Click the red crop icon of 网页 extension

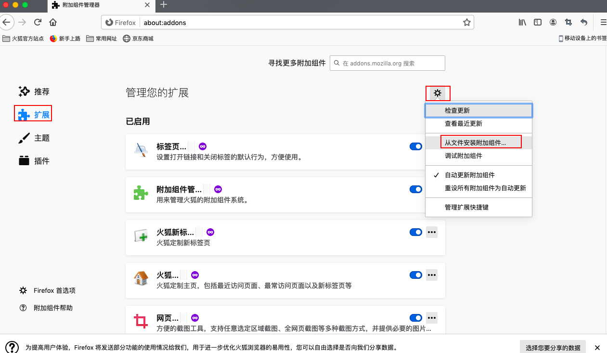141,322
